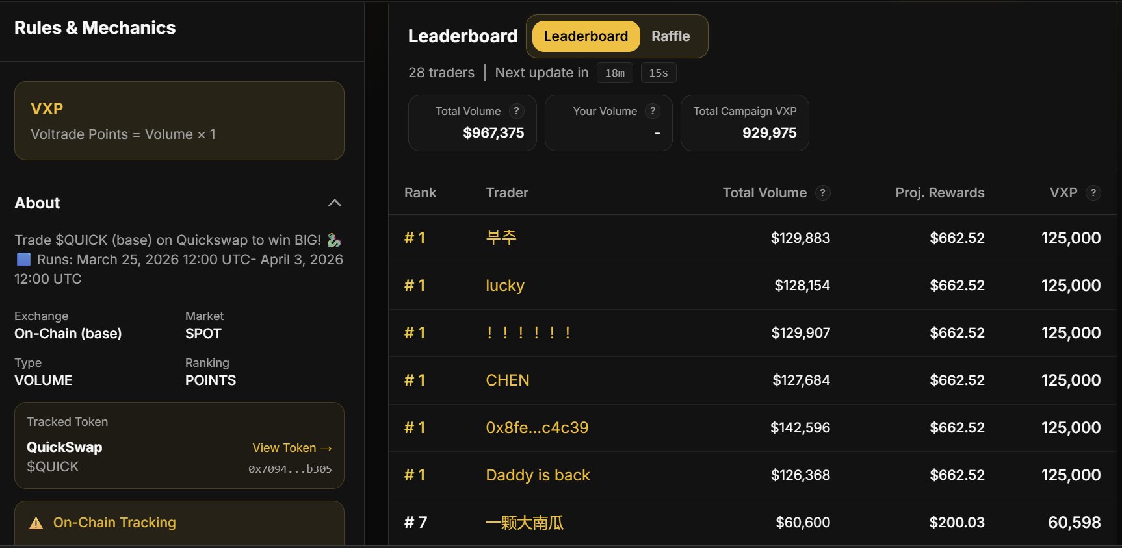Click the On-Chain Tracking heading
The height and width of the screenshot is (548, 1122).
114,523
